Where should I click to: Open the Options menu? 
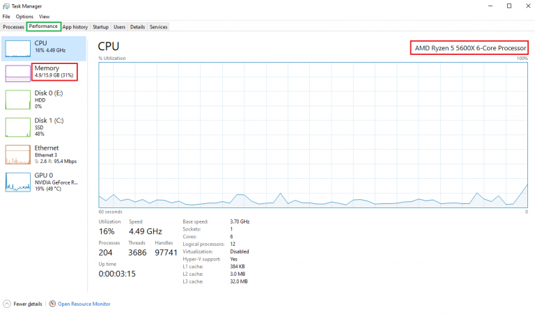(24, 16)
